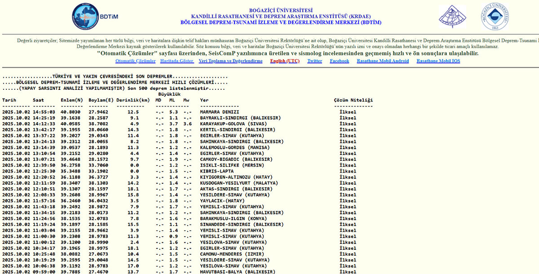Click the BDTİM center heading line

click(281, 22)
